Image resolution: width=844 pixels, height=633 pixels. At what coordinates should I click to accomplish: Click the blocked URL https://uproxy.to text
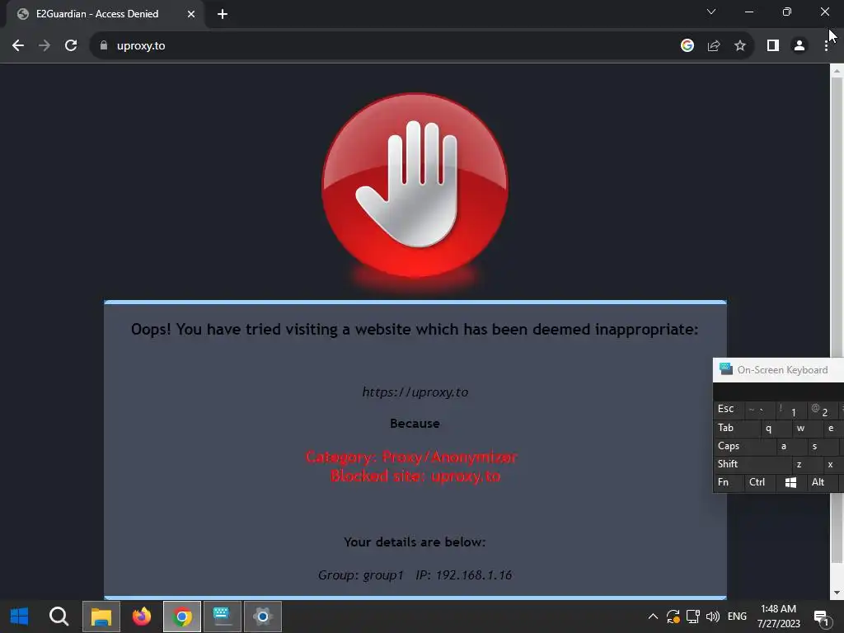(415, 392)
